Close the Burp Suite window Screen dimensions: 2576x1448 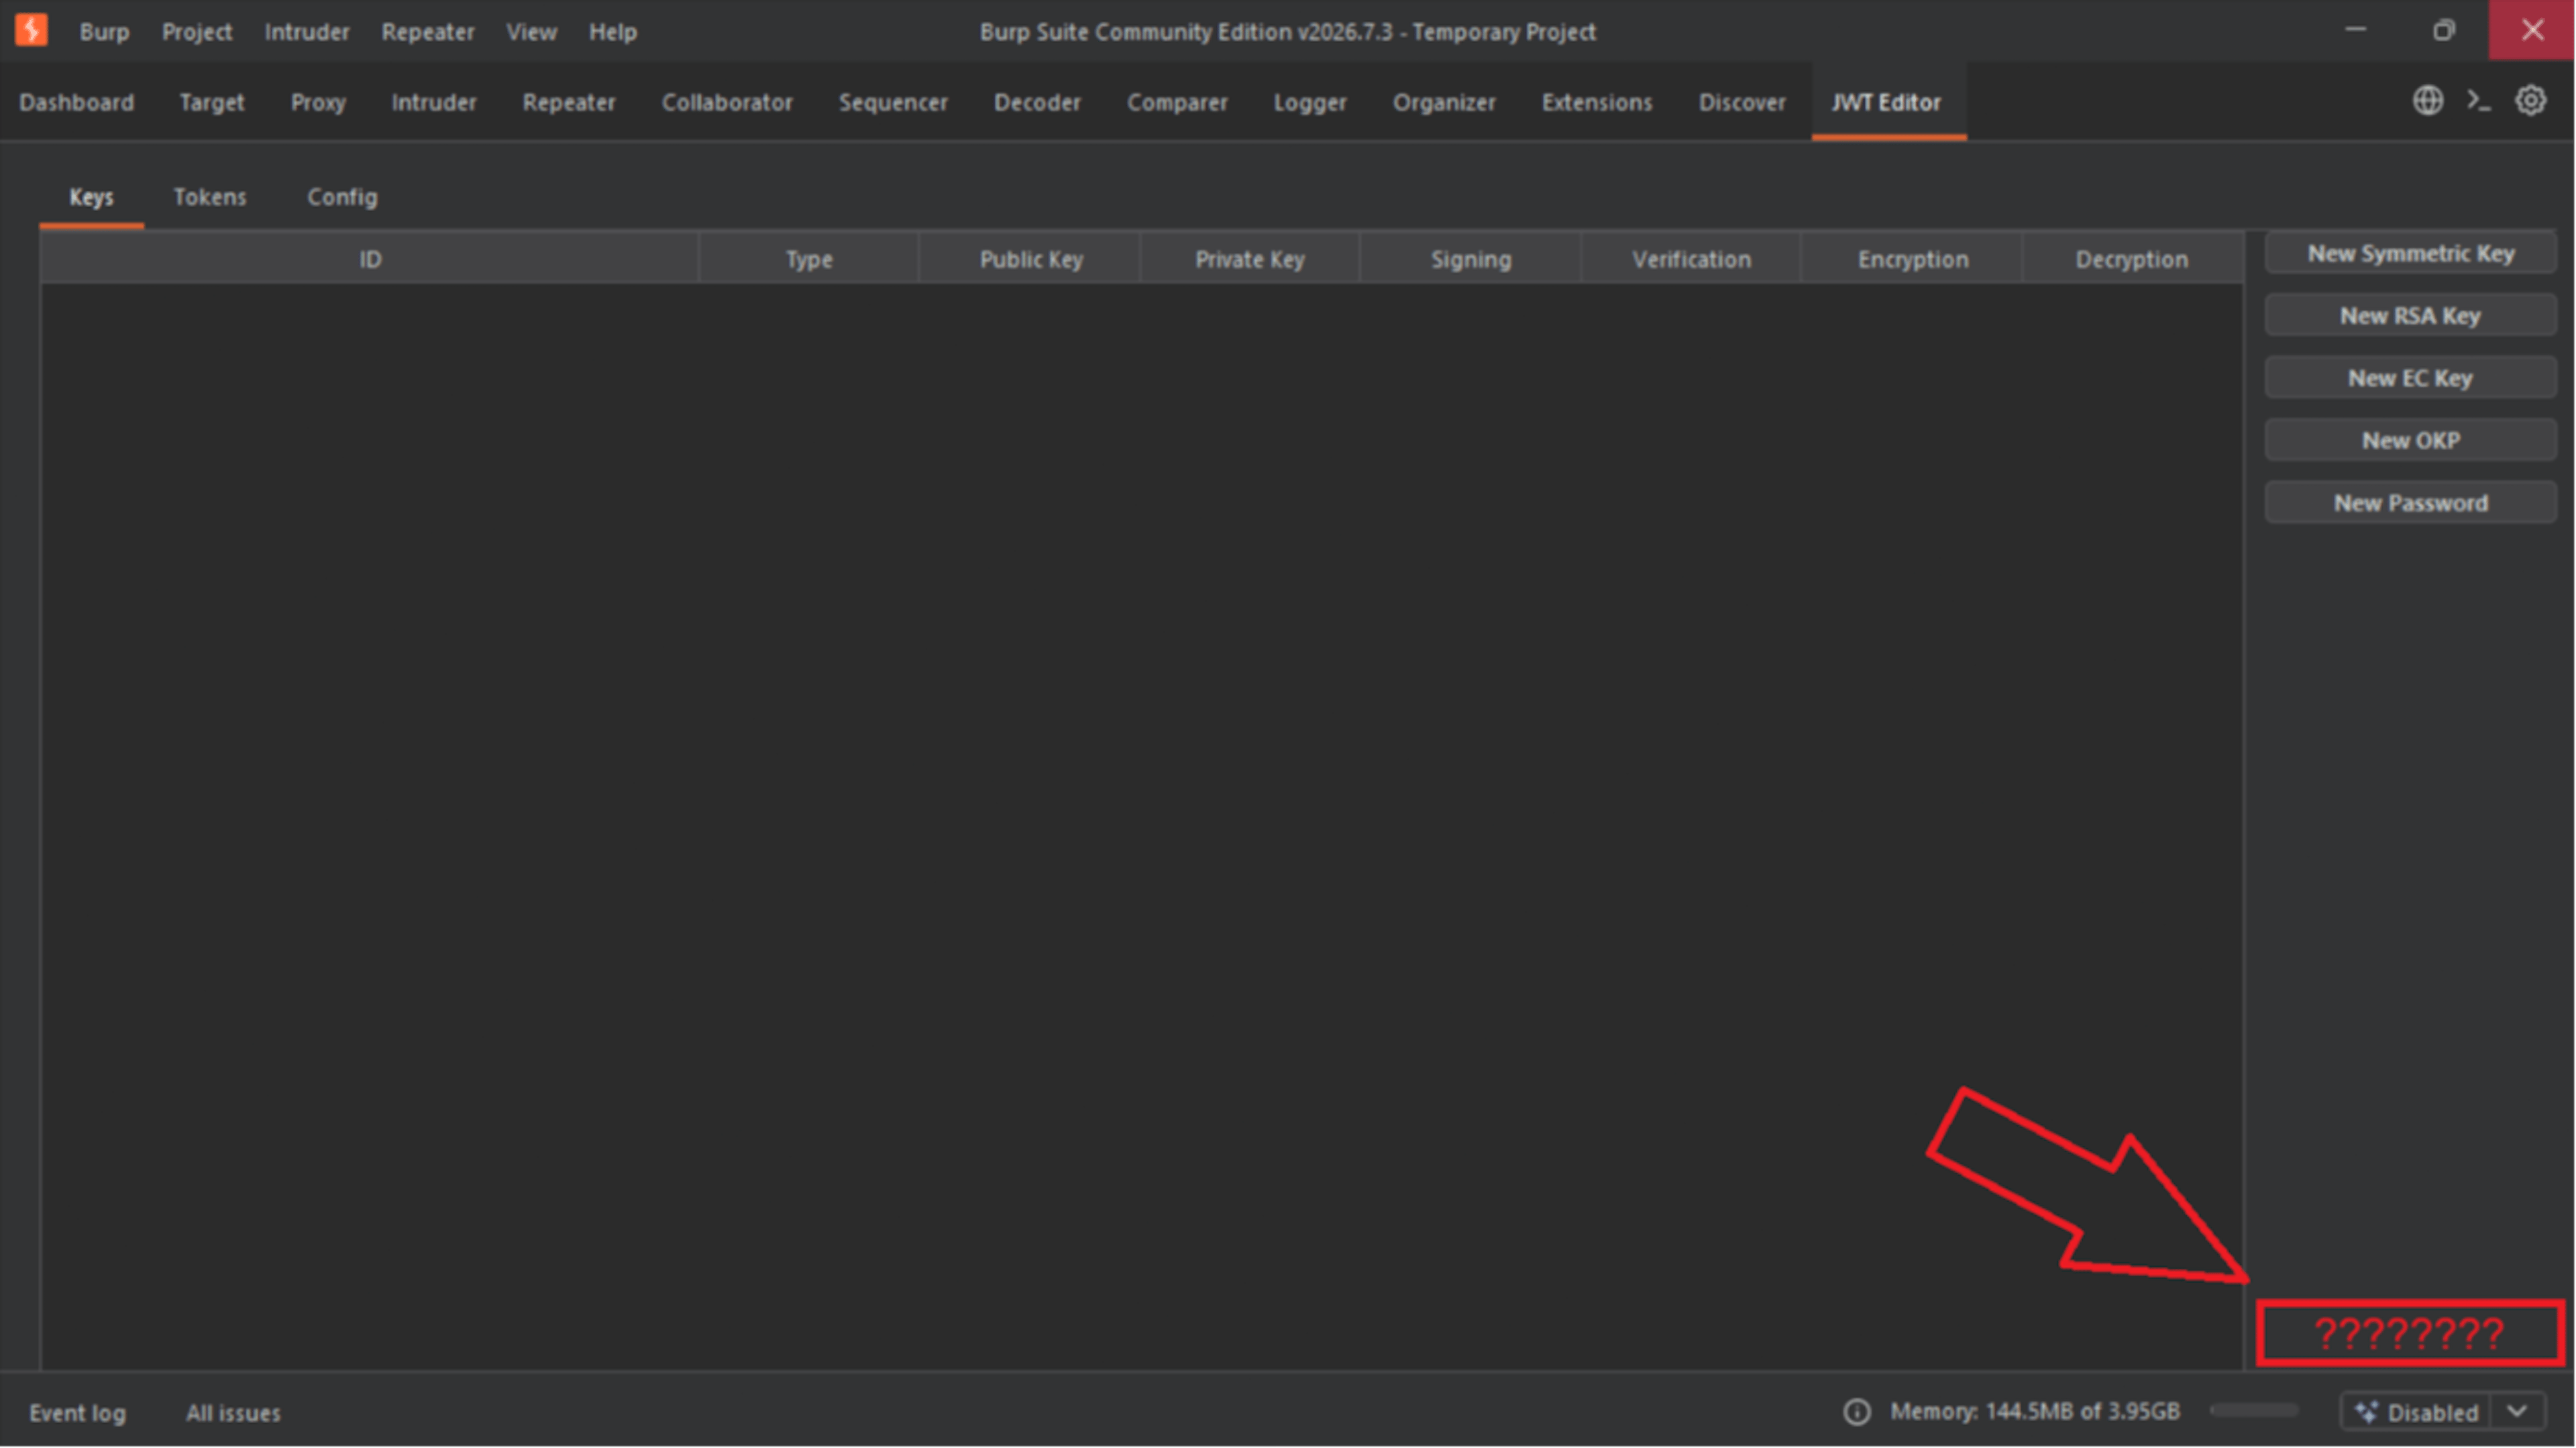[2532, 30]
